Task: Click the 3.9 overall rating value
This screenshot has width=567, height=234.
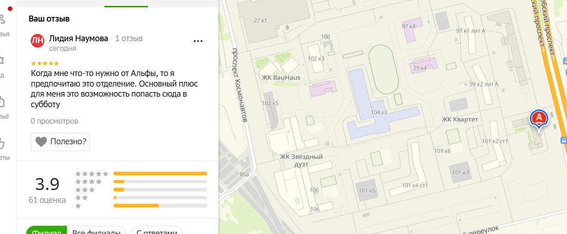Action: (47, 184)
